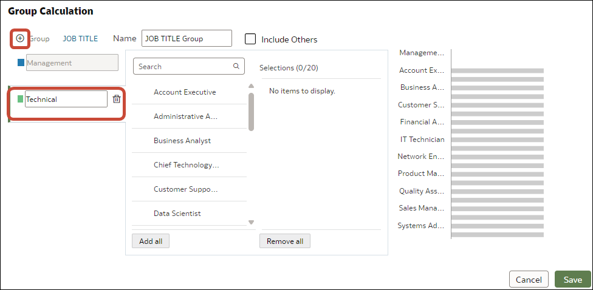Enable the Include Others checkbox

250,39
